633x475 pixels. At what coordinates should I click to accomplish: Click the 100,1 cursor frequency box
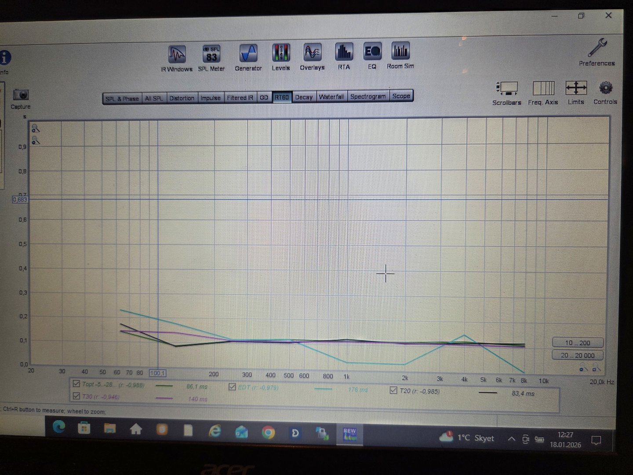(157, 373)
